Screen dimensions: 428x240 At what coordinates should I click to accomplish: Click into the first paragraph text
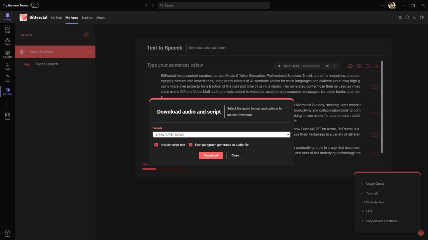pyautogui.click(x=260, y=86)
